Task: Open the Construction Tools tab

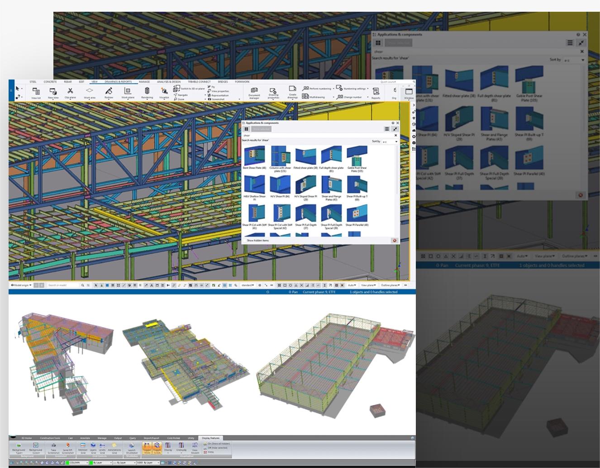Action: [50, 438]
